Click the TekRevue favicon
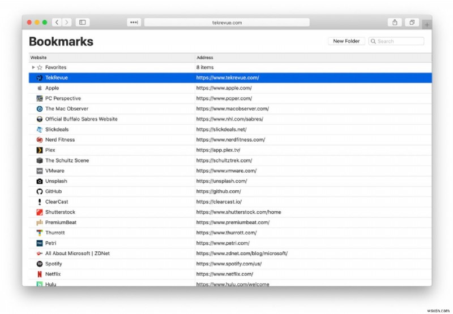 coord(40,78)
